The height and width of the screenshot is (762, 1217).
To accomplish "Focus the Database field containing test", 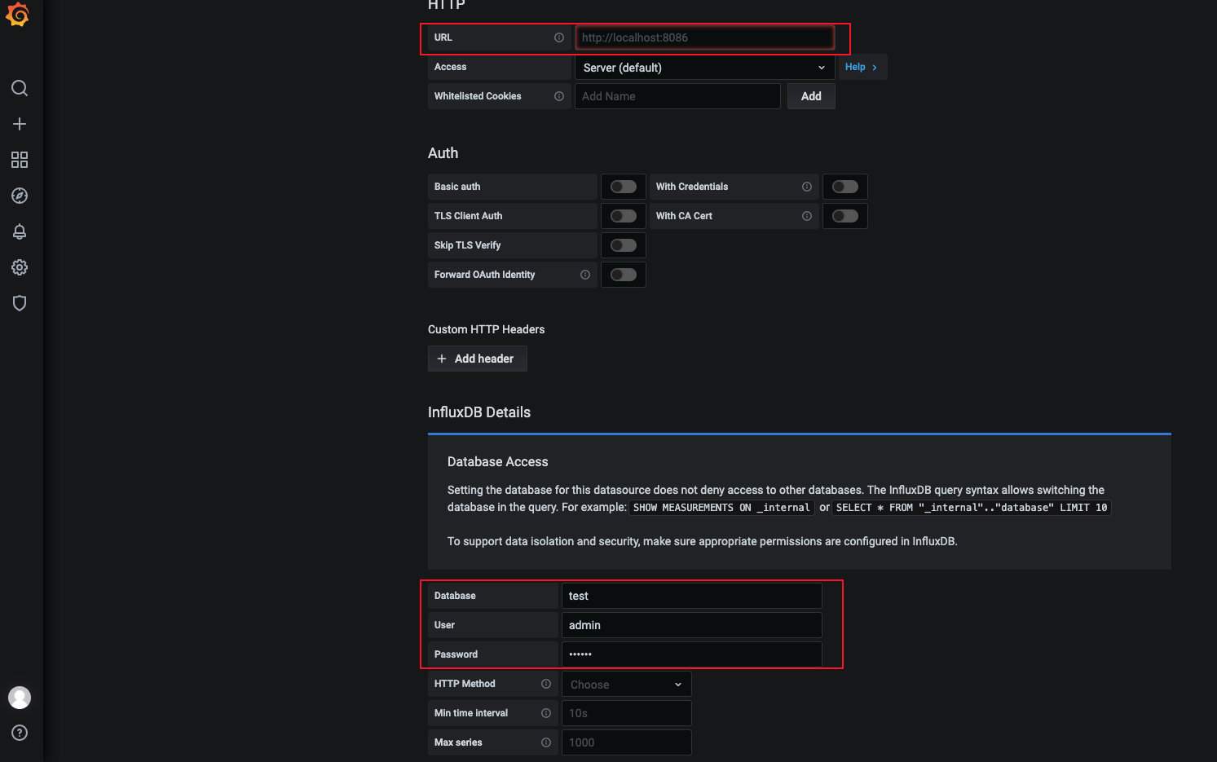I will coord(691,596).
